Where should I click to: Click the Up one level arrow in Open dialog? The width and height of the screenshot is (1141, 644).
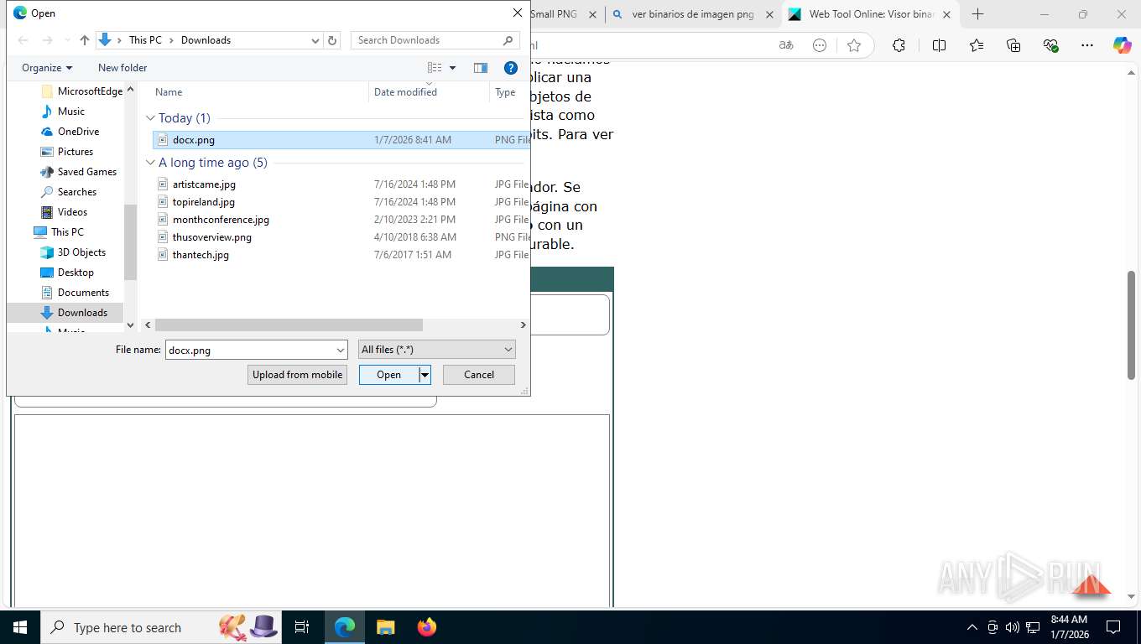click(x=85, y=40)
